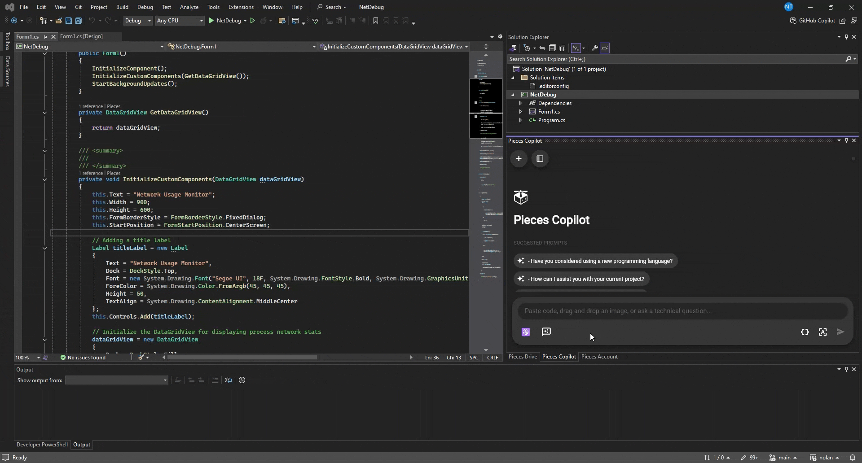
Task: Open the Pending Changes Filter clock icon
Action: (x=528, y=48)
